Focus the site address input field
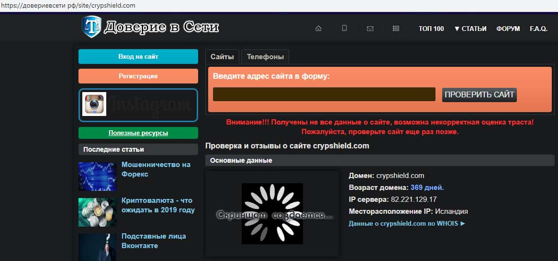 coord(324,94)
